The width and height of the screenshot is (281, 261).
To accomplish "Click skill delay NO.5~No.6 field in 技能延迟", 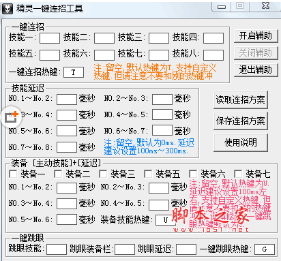I will [x=67, y=132].
